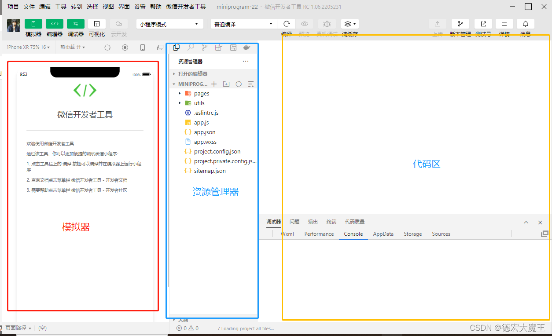
Task: Click the collapse all folders icon
Action: (x=251, y=84)
